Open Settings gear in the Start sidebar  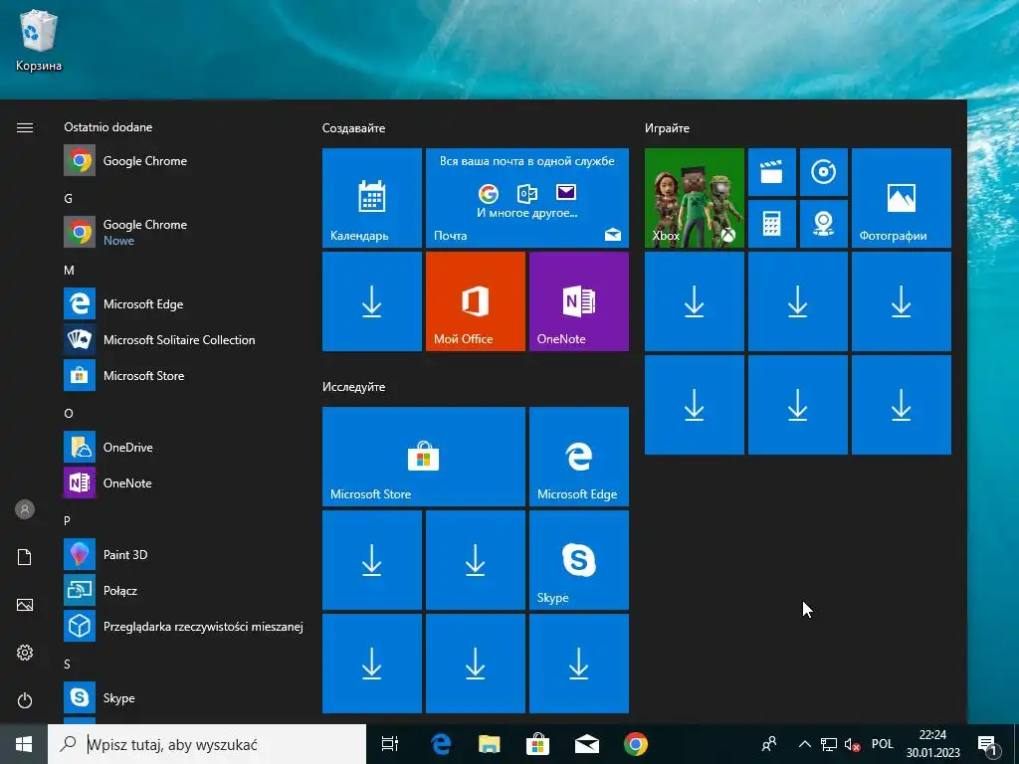[x=25, y=653]
